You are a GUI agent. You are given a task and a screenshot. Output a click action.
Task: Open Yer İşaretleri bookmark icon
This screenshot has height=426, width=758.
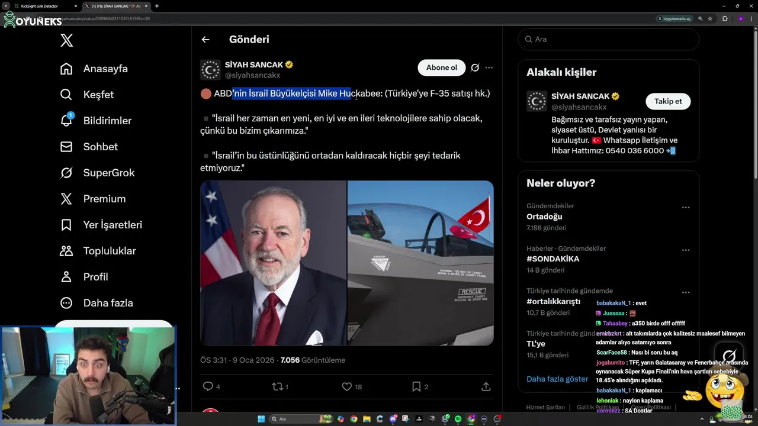point(66,225)
